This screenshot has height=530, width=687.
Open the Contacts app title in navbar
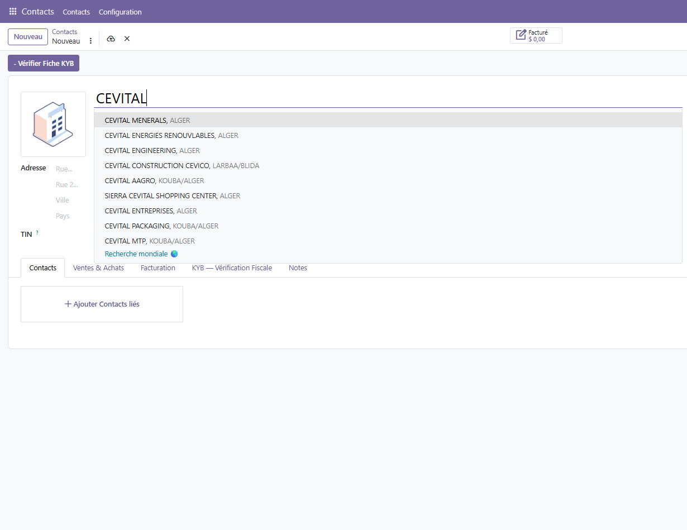pyautogui.click(x=38, y=11)
